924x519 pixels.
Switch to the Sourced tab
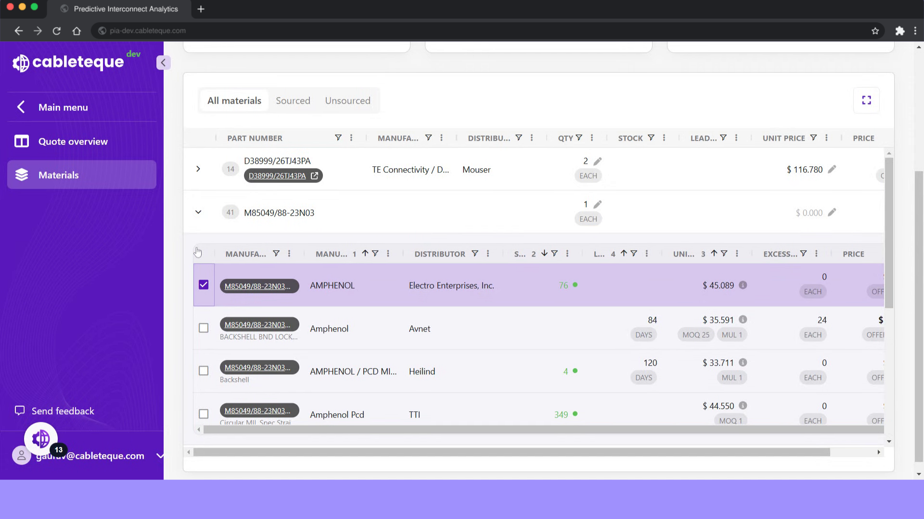click(x=293, y=100)
